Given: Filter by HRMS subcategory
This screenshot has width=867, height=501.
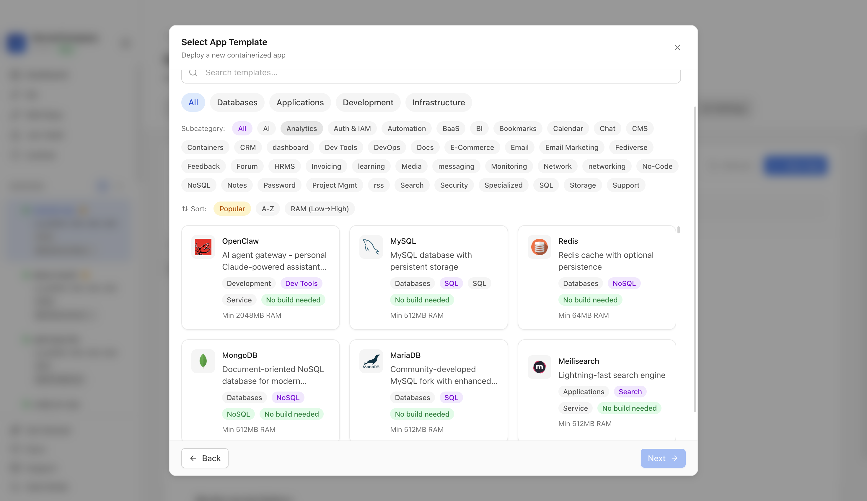Looking at the screenshot, I should (x=284, y=166).
